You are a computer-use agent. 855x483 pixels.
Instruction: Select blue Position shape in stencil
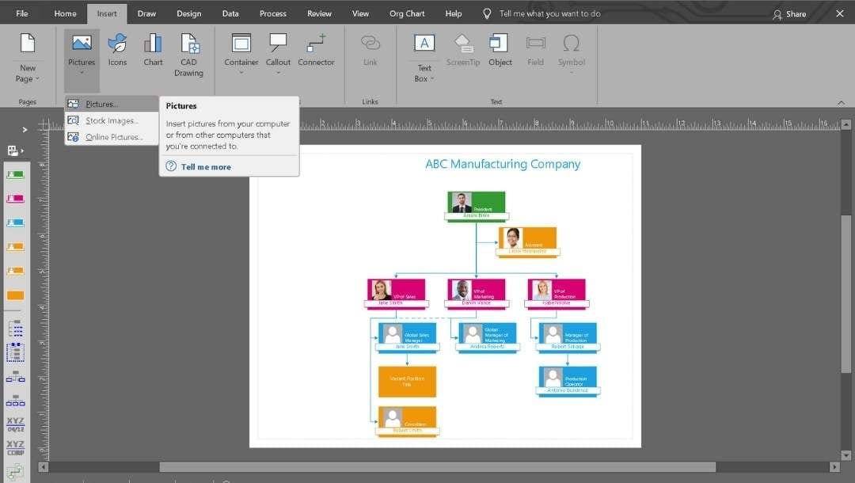pos(15,223)
